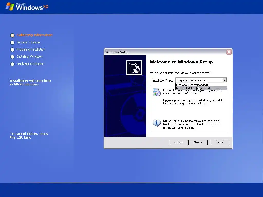Click the Installing Windows step bullet

click(12, 57)
